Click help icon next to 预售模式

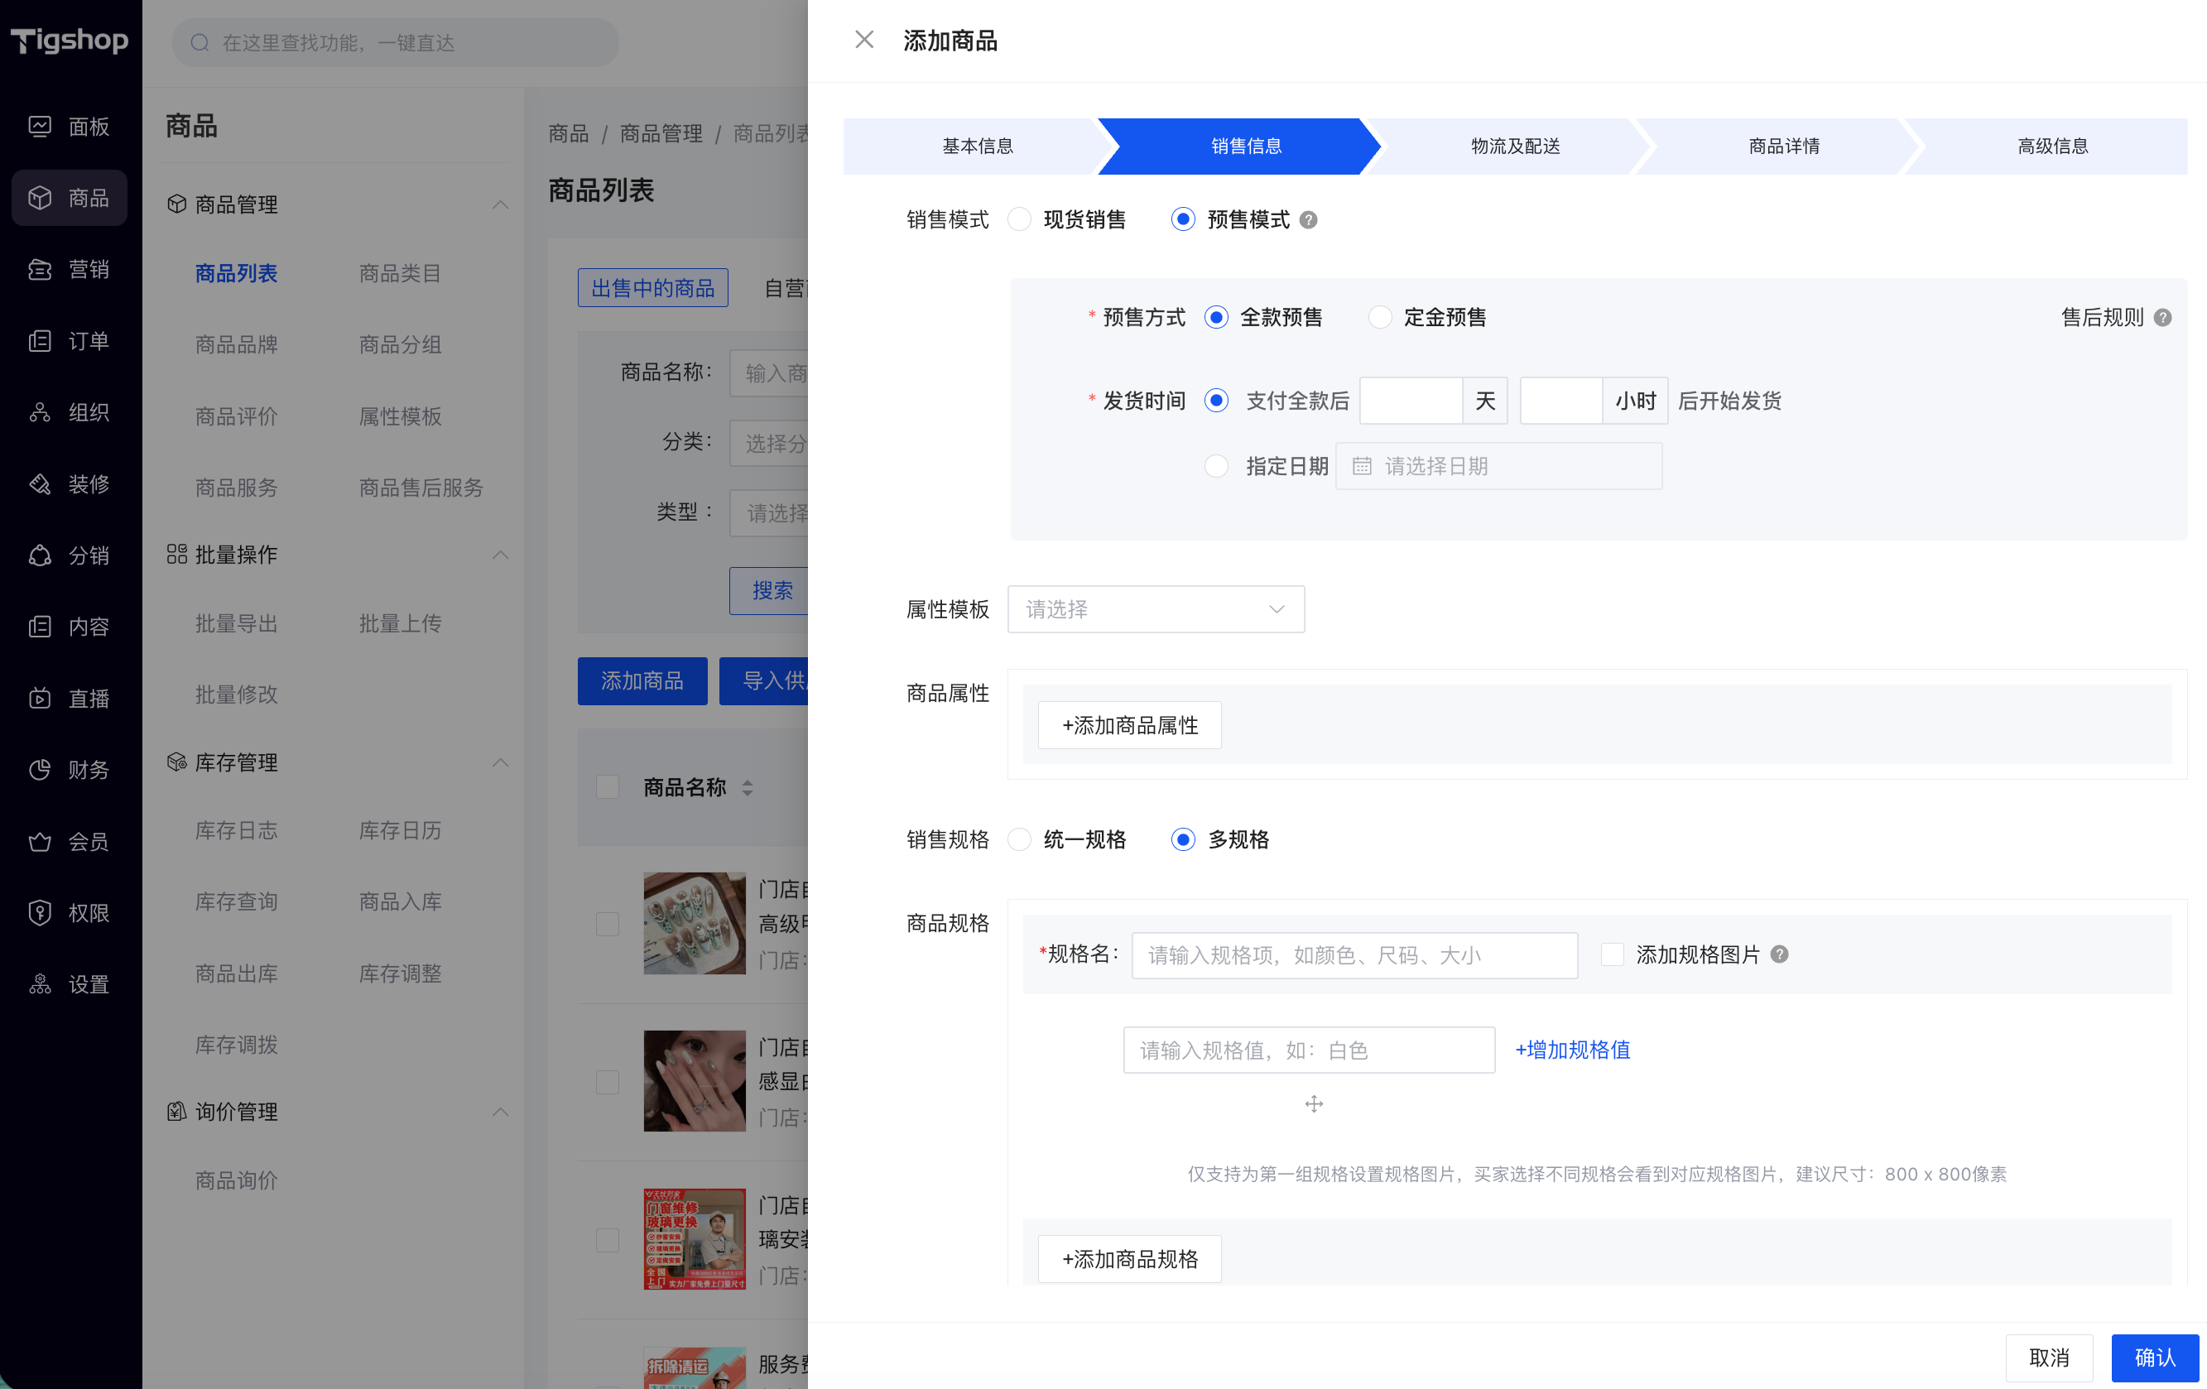coord(1309,220)
